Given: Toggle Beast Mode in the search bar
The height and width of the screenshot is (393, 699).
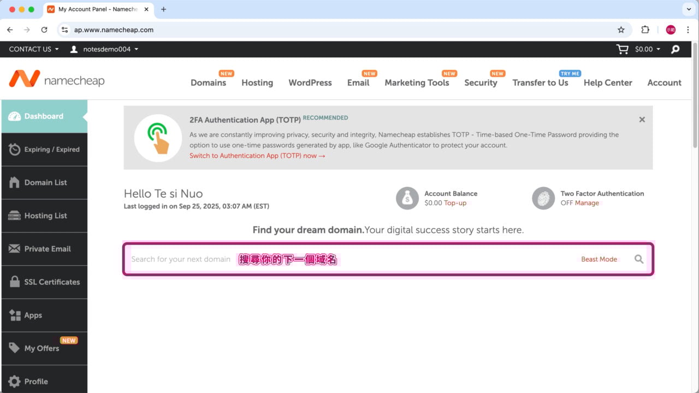Looking at the screenshot, I should 599,259.
